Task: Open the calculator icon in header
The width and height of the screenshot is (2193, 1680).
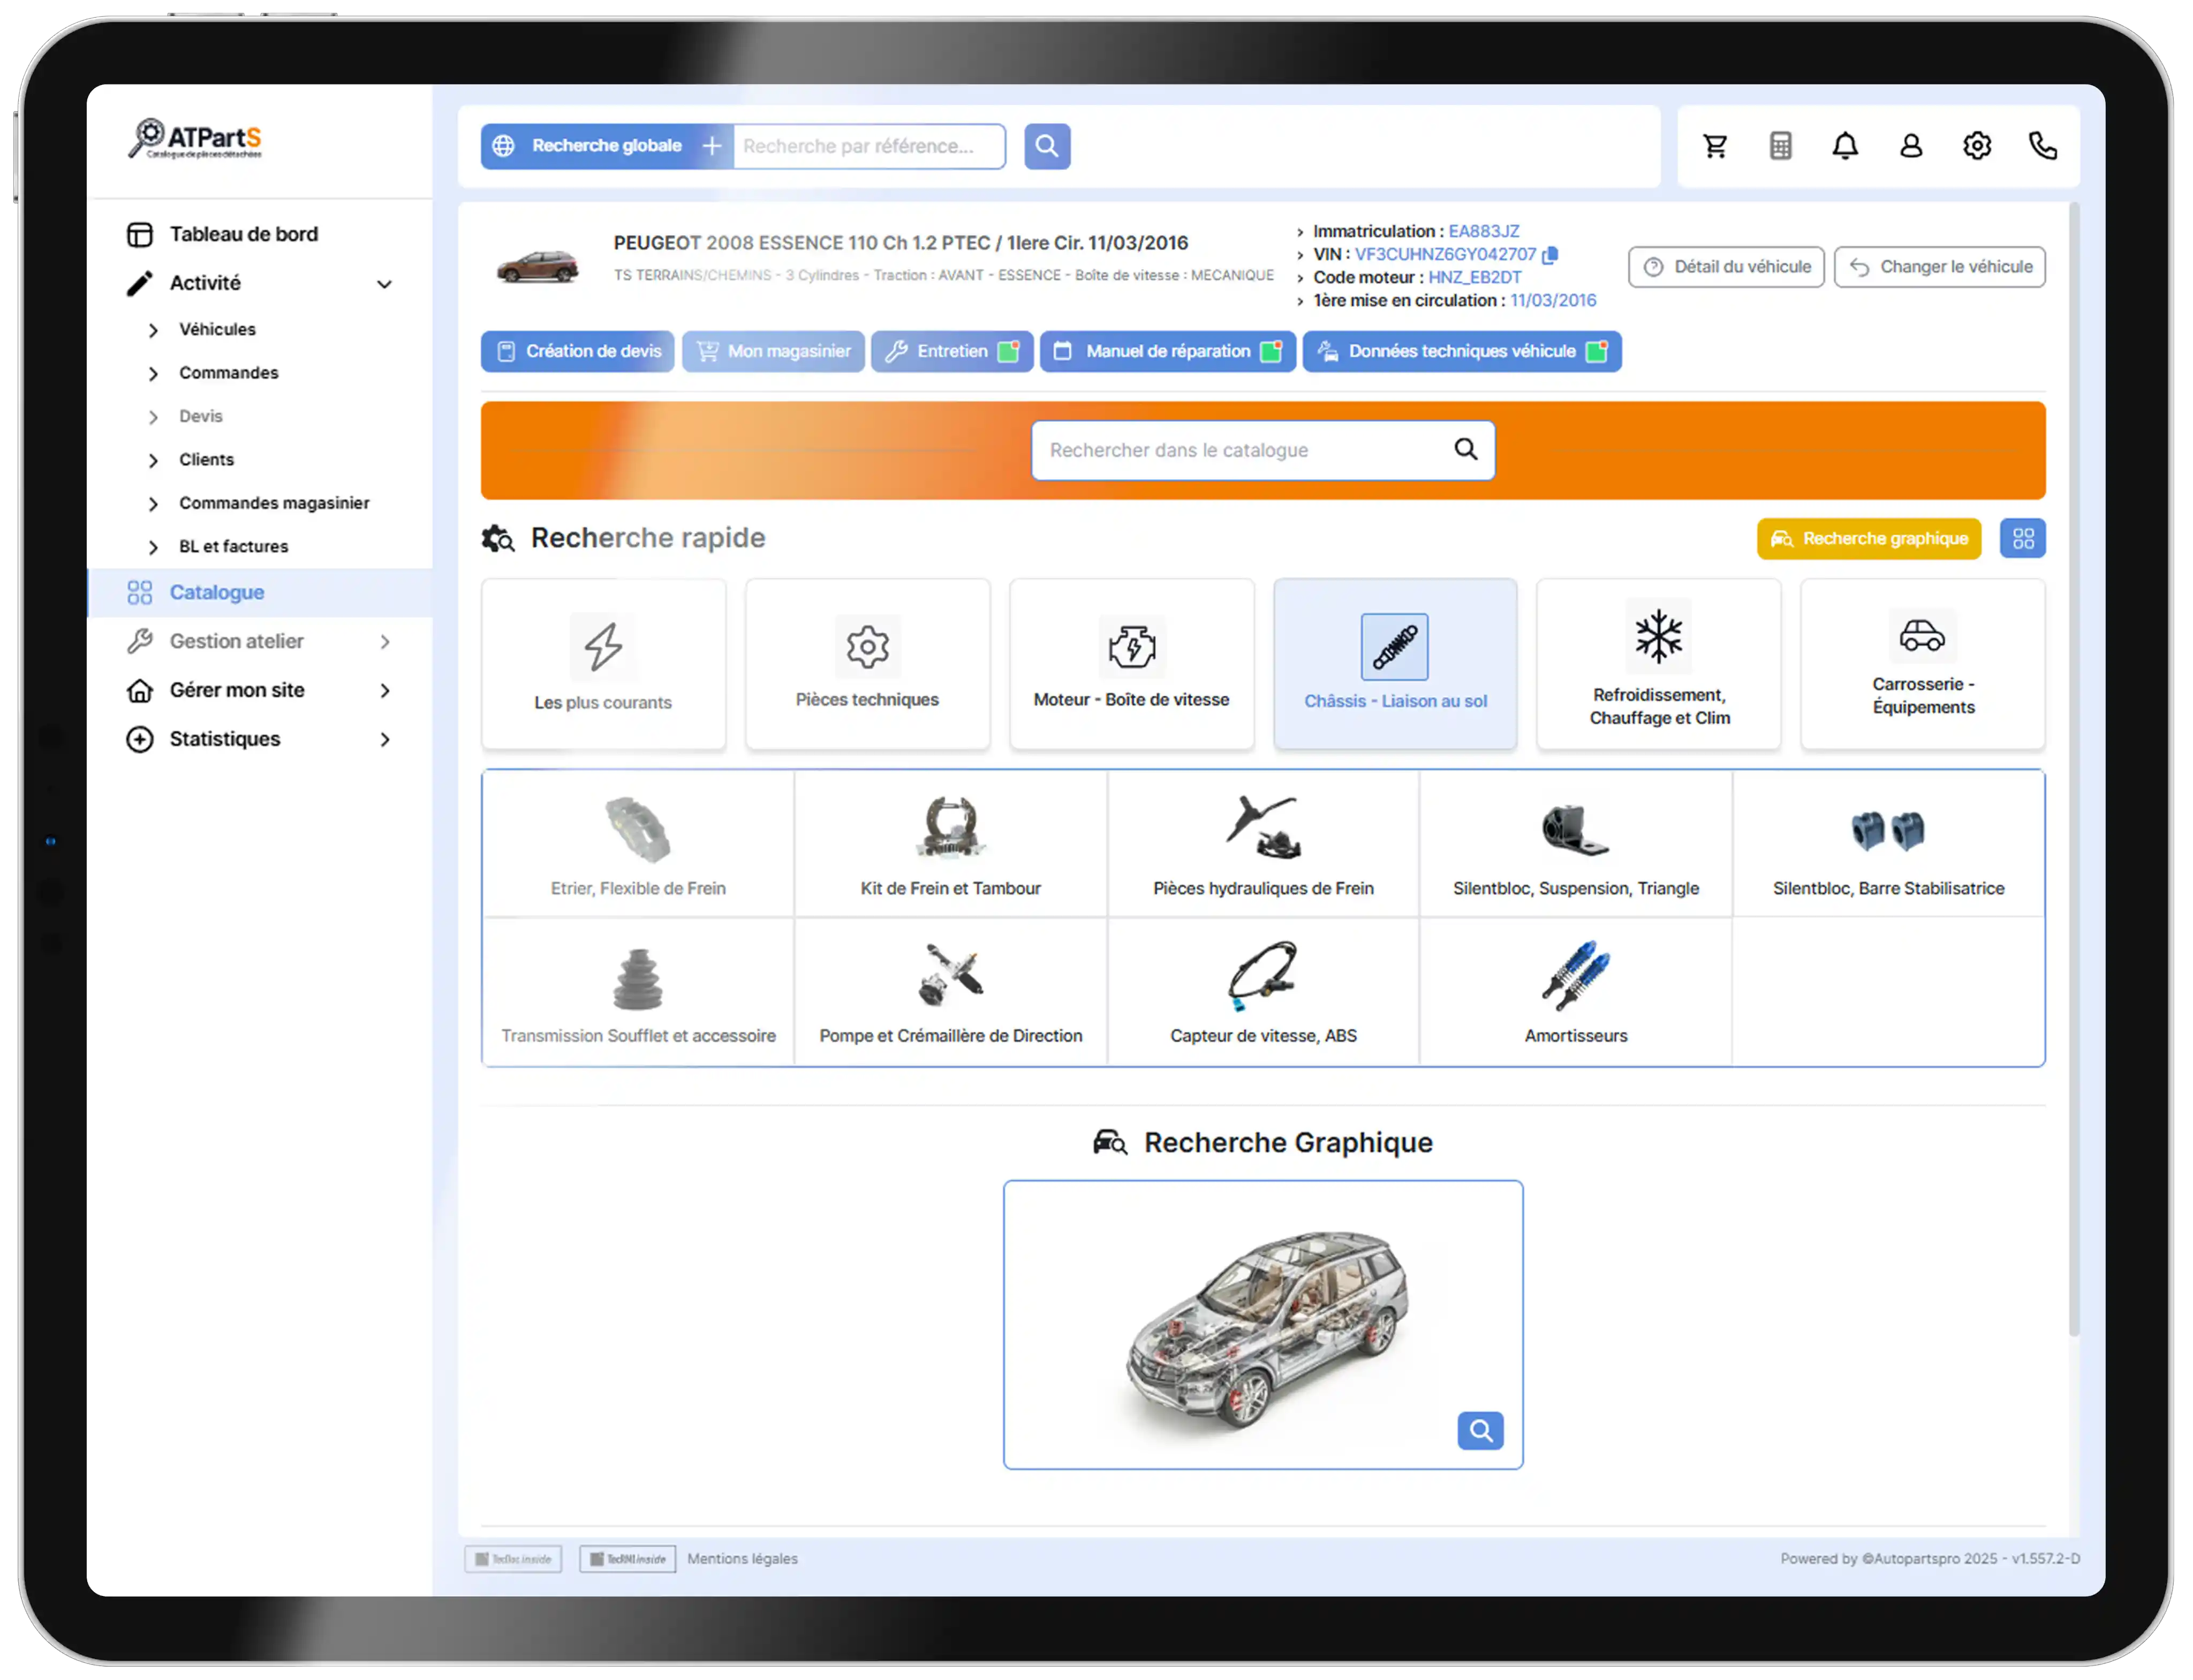Action: tap(1780, 146)
